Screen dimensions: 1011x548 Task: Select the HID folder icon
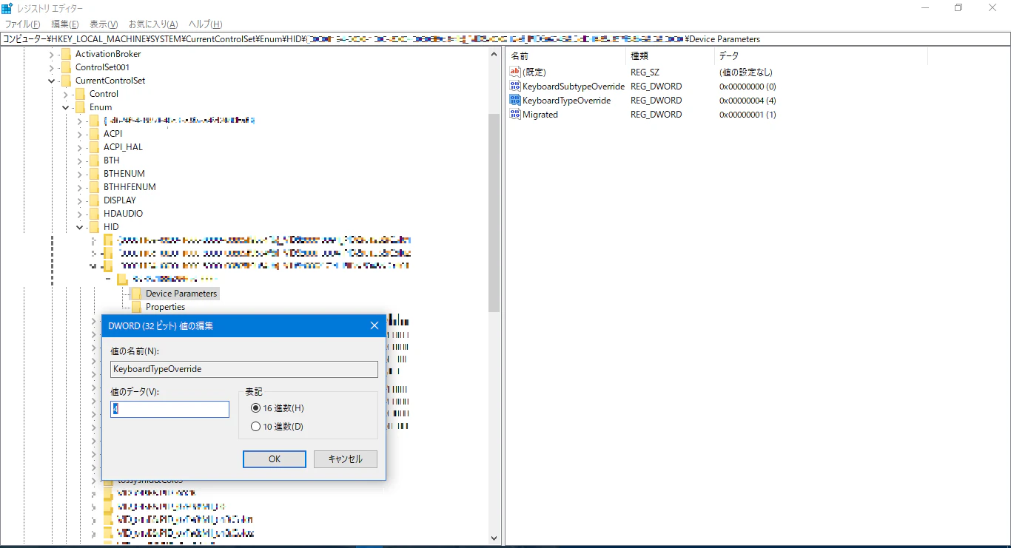click(x=94, y=227)
